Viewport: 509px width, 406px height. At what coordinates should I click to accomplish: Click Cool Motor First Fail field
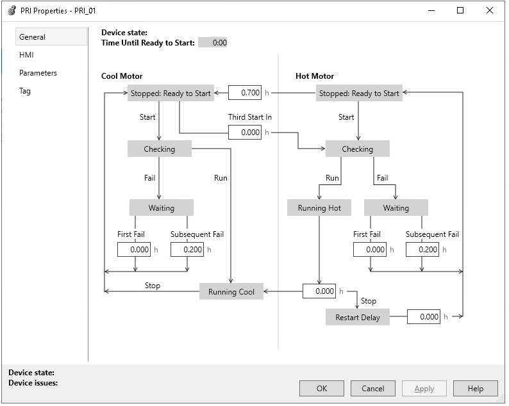[x=133, y=249]
